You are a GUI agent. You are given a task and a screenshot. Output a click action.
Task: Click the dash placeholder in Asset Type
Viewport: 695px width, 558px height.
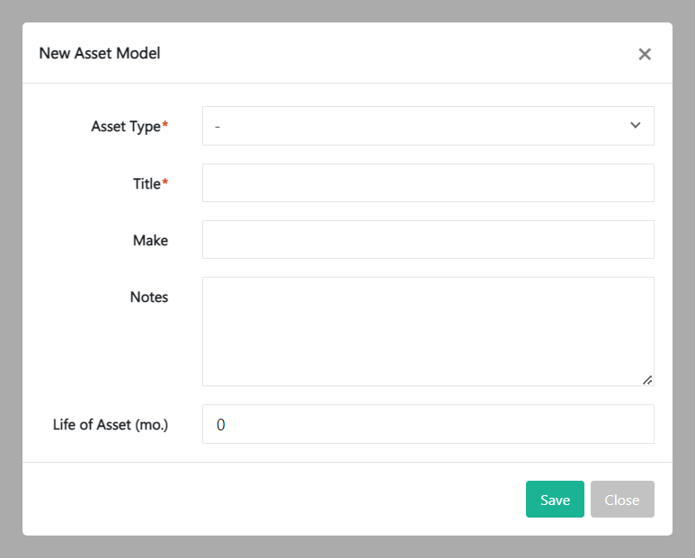point(218,127)
